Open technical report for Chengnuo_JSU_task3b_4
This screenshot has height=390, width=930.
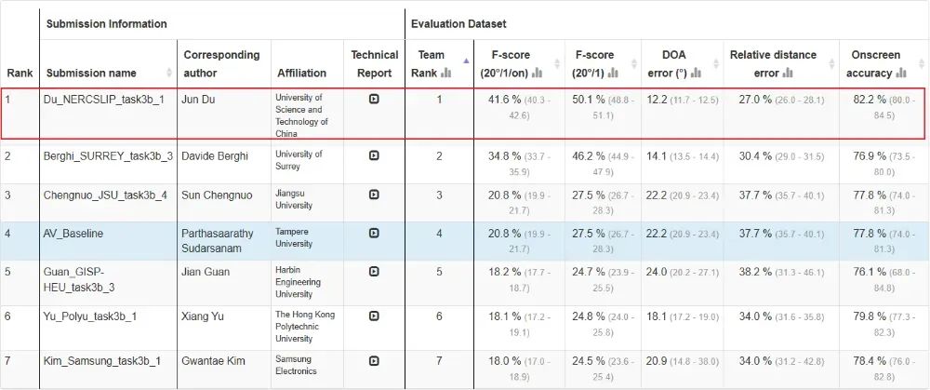(x=374, y=195)
